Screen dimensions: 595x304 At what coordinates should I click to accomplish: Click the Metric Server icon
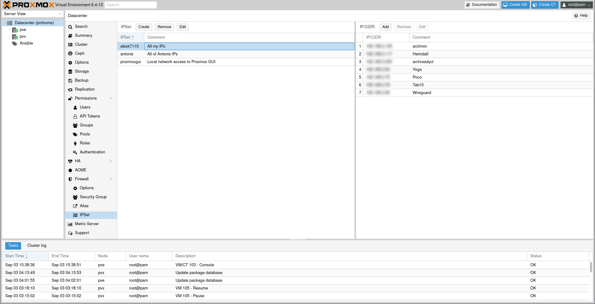coord(71,224)
